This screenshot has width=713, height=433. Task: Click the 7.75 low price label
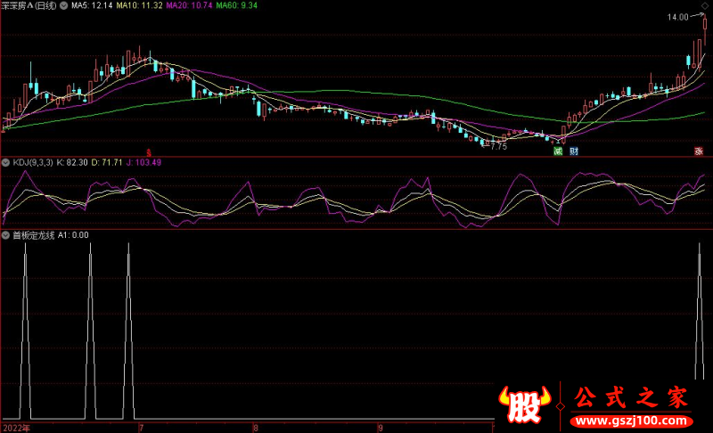pos(497,145)
